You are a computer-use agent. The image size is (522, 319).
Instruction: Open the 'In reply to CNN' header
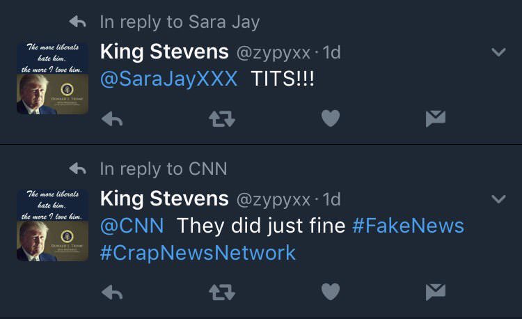pos(163,169)
